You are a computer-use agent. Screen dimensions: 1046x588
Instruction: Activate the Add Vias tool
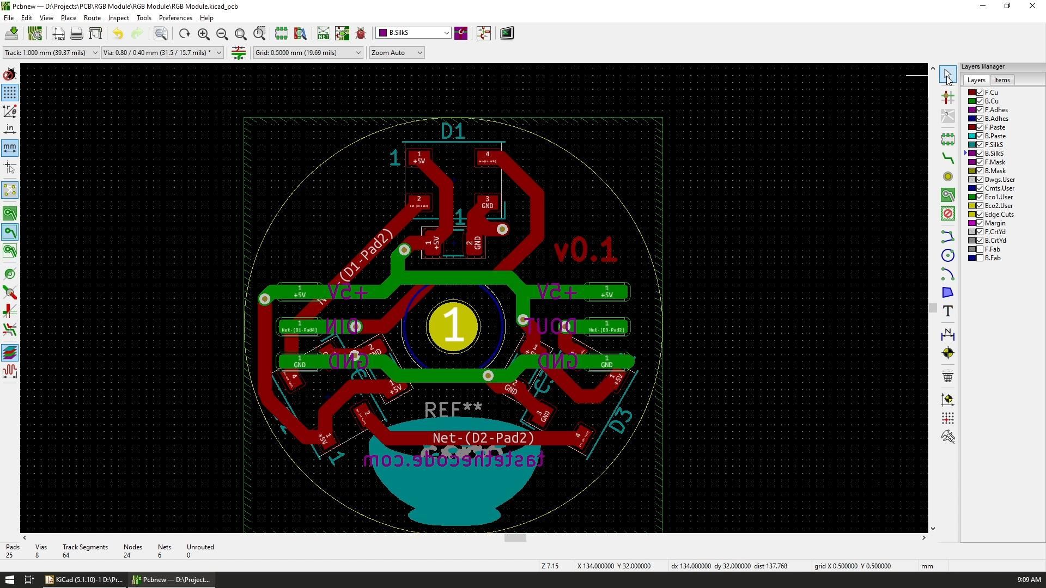(x=948, y=176)
